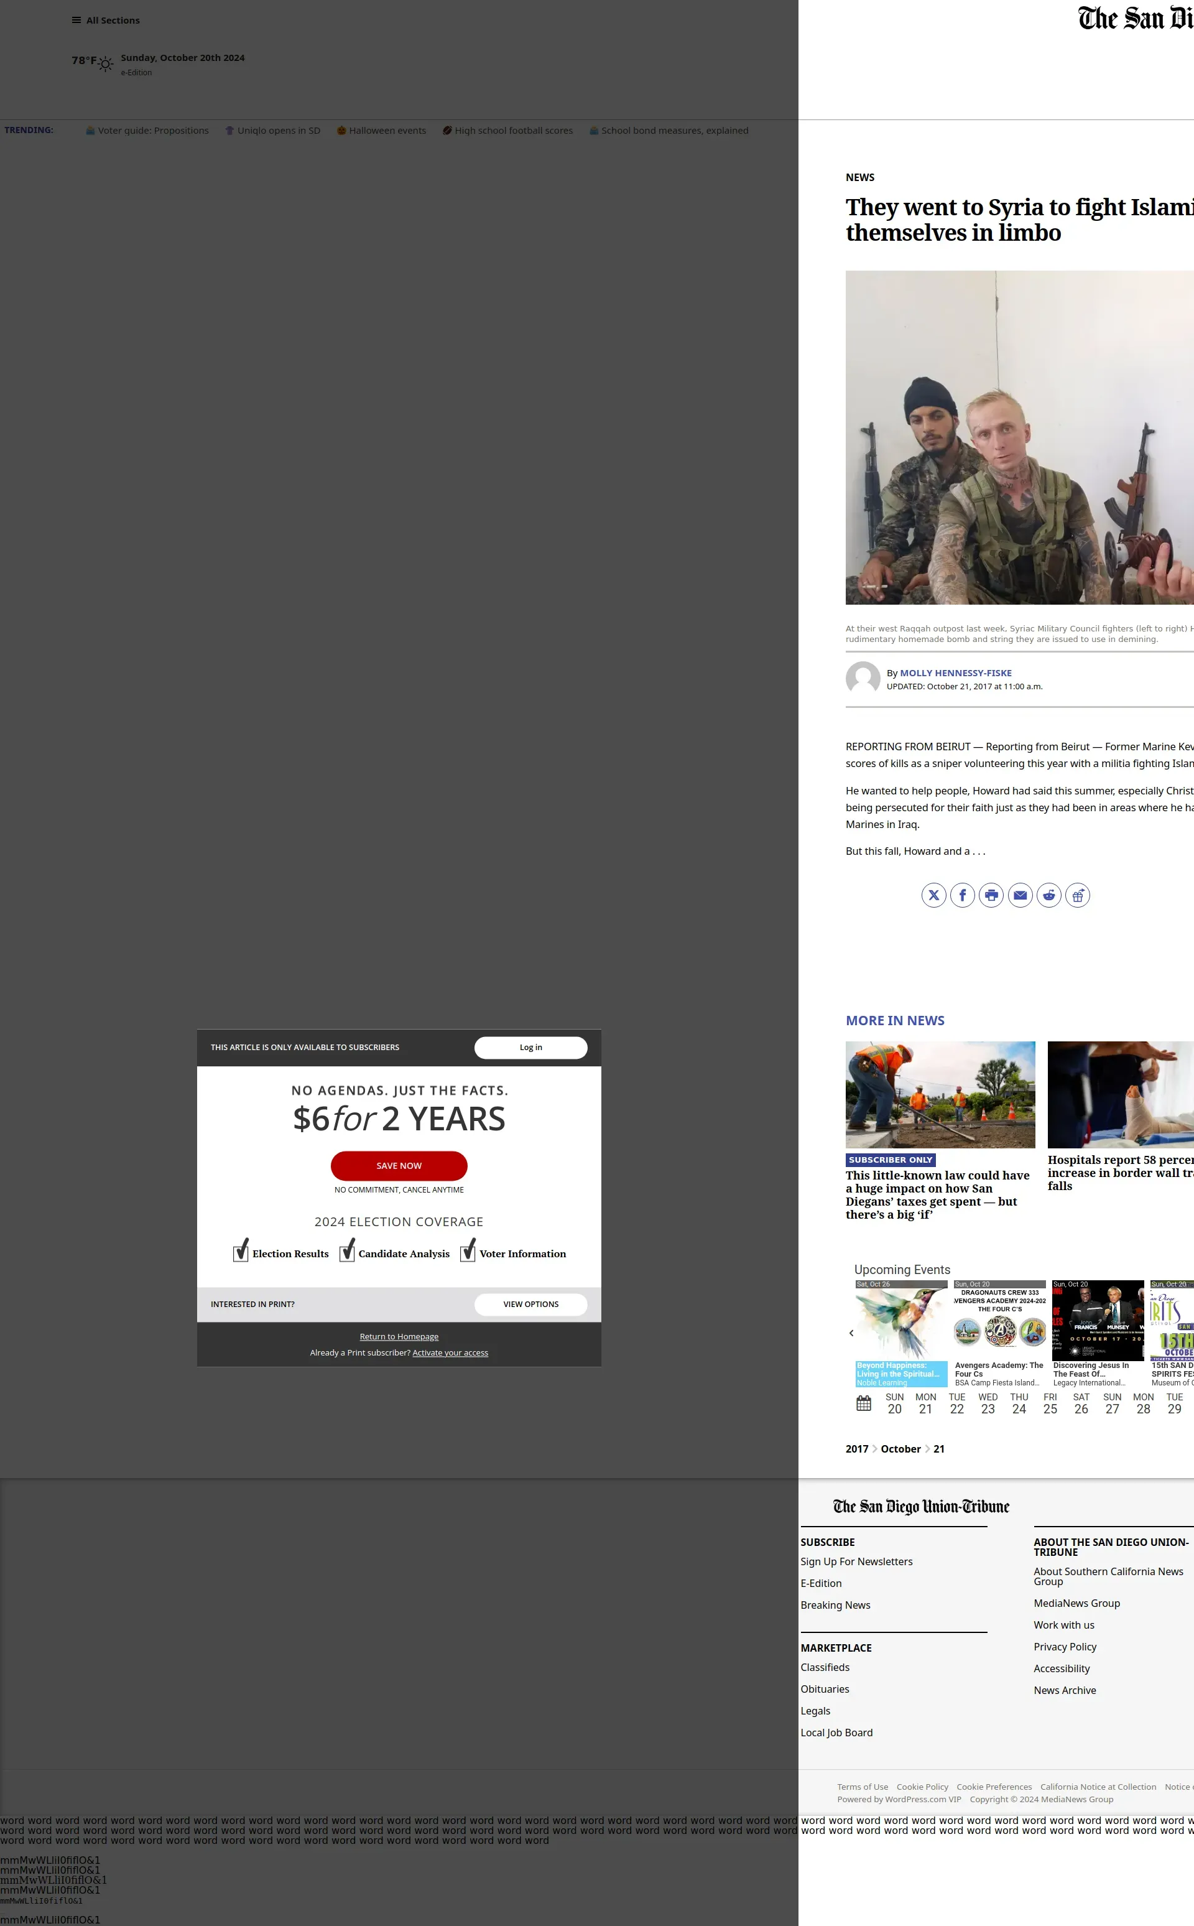The image size is (1194, 1926).
Task: Select 2017 in the date breadcrumb
Action: tap(856, 1449)
